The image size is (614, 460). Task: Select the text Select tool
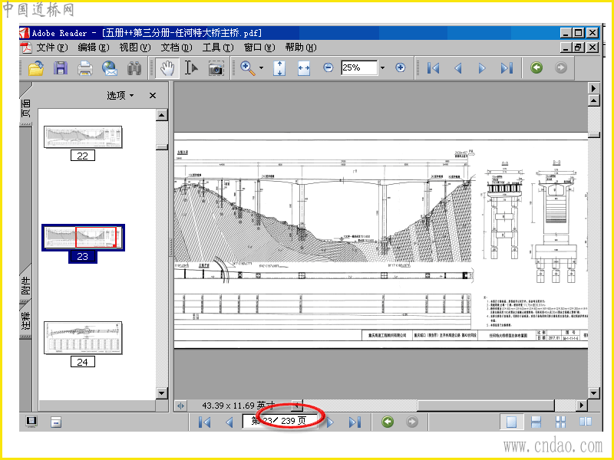click(191, 68)
